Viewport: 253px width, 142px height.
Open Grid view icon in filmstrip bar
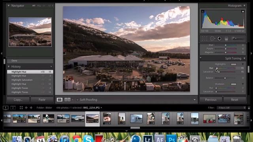tap(21, 108)
